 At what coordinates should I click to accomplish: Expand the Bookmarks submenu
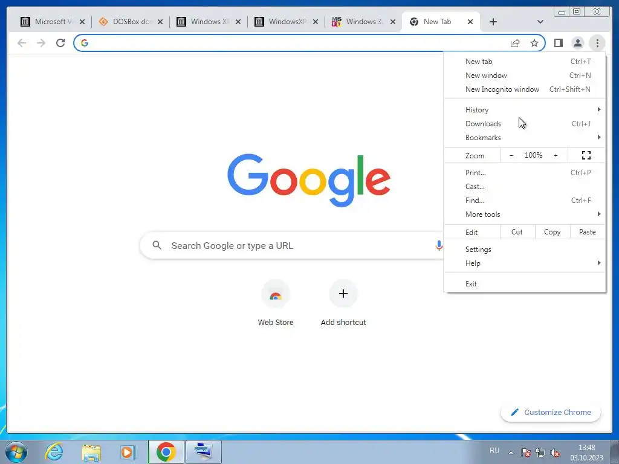525,137
